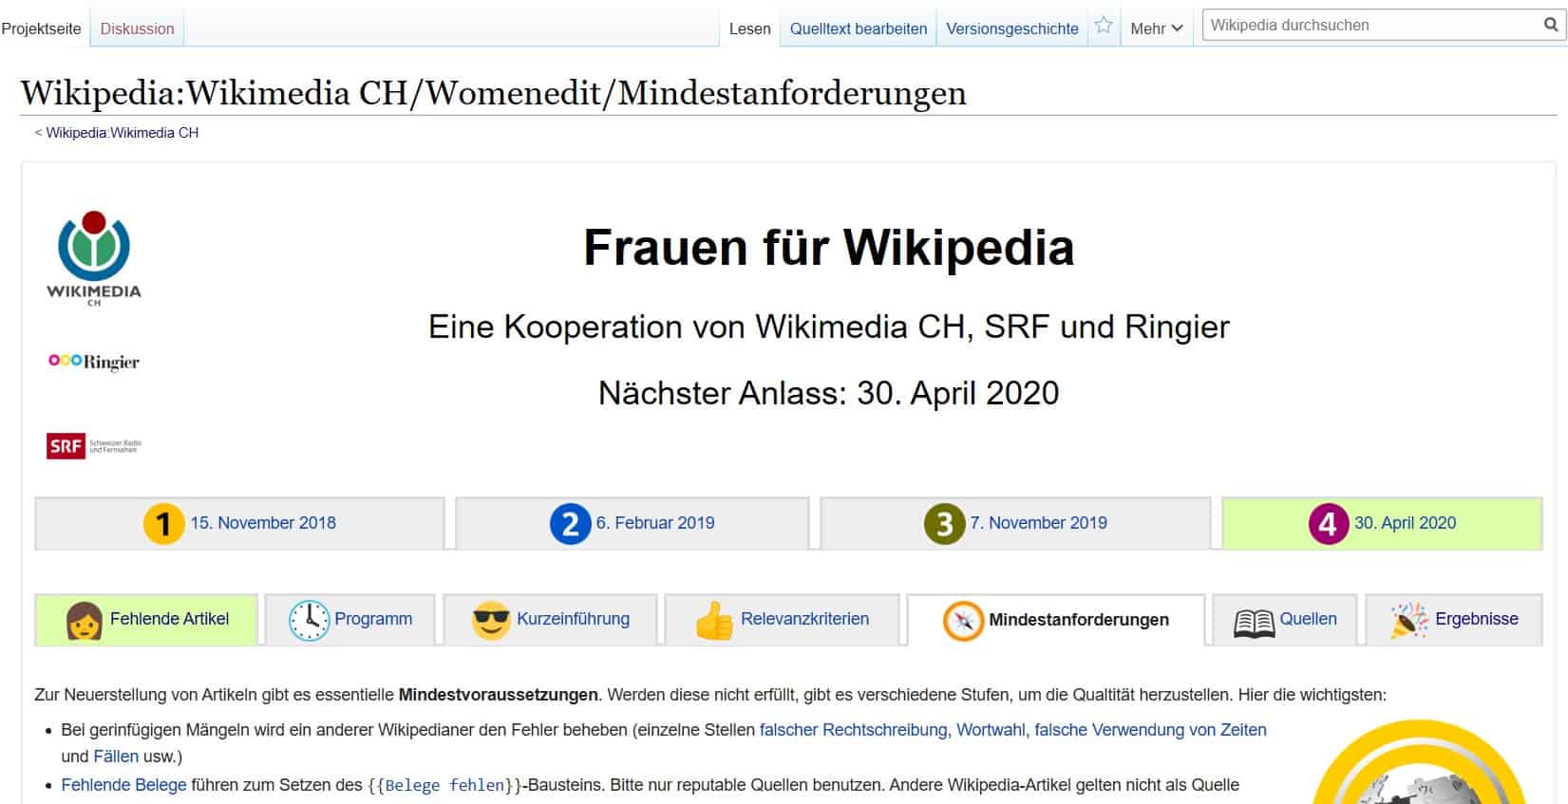Viewport: 1568px width, 804px height.
Task: Click the Nächster Anlass: 30. April 2020 text
Action: [x=828, y=393]
